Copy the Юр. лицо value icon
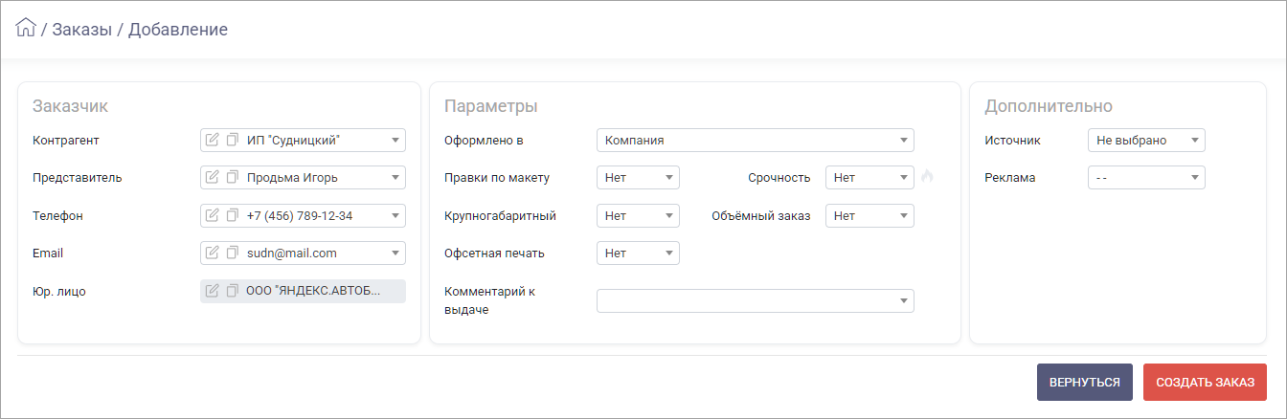 click(x=231, y=291)
